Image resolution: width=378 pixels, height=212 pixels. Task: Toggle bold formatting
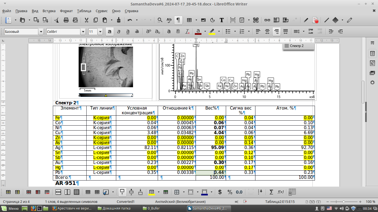coord(110,31)
